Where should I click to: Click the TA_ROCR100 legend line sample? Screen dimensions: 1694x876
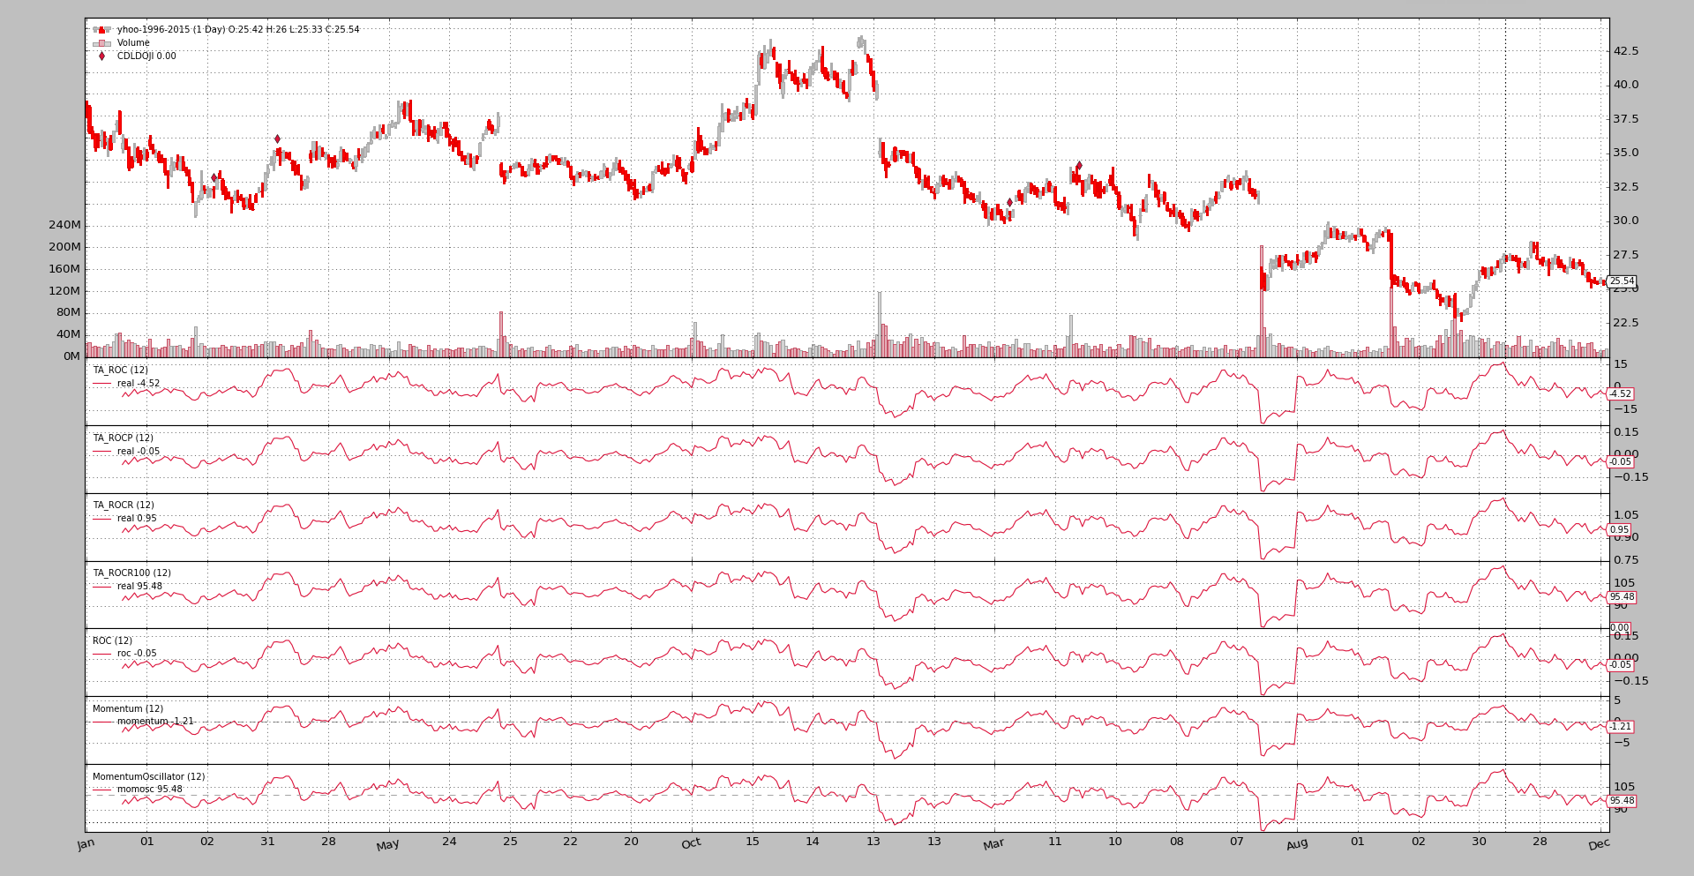101,587
